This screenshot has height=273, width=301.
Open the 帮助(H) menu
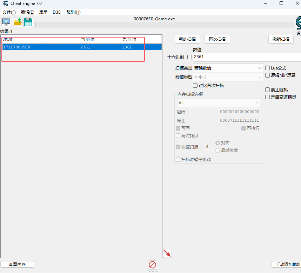coord(73,12)
